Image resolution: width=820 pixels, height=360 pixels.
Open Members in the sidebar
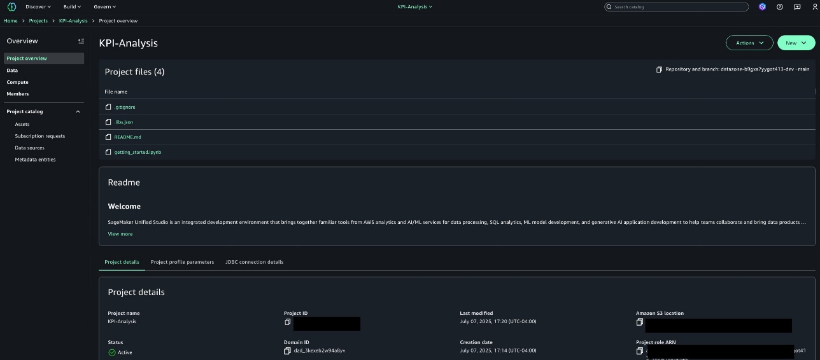[17, 93]
